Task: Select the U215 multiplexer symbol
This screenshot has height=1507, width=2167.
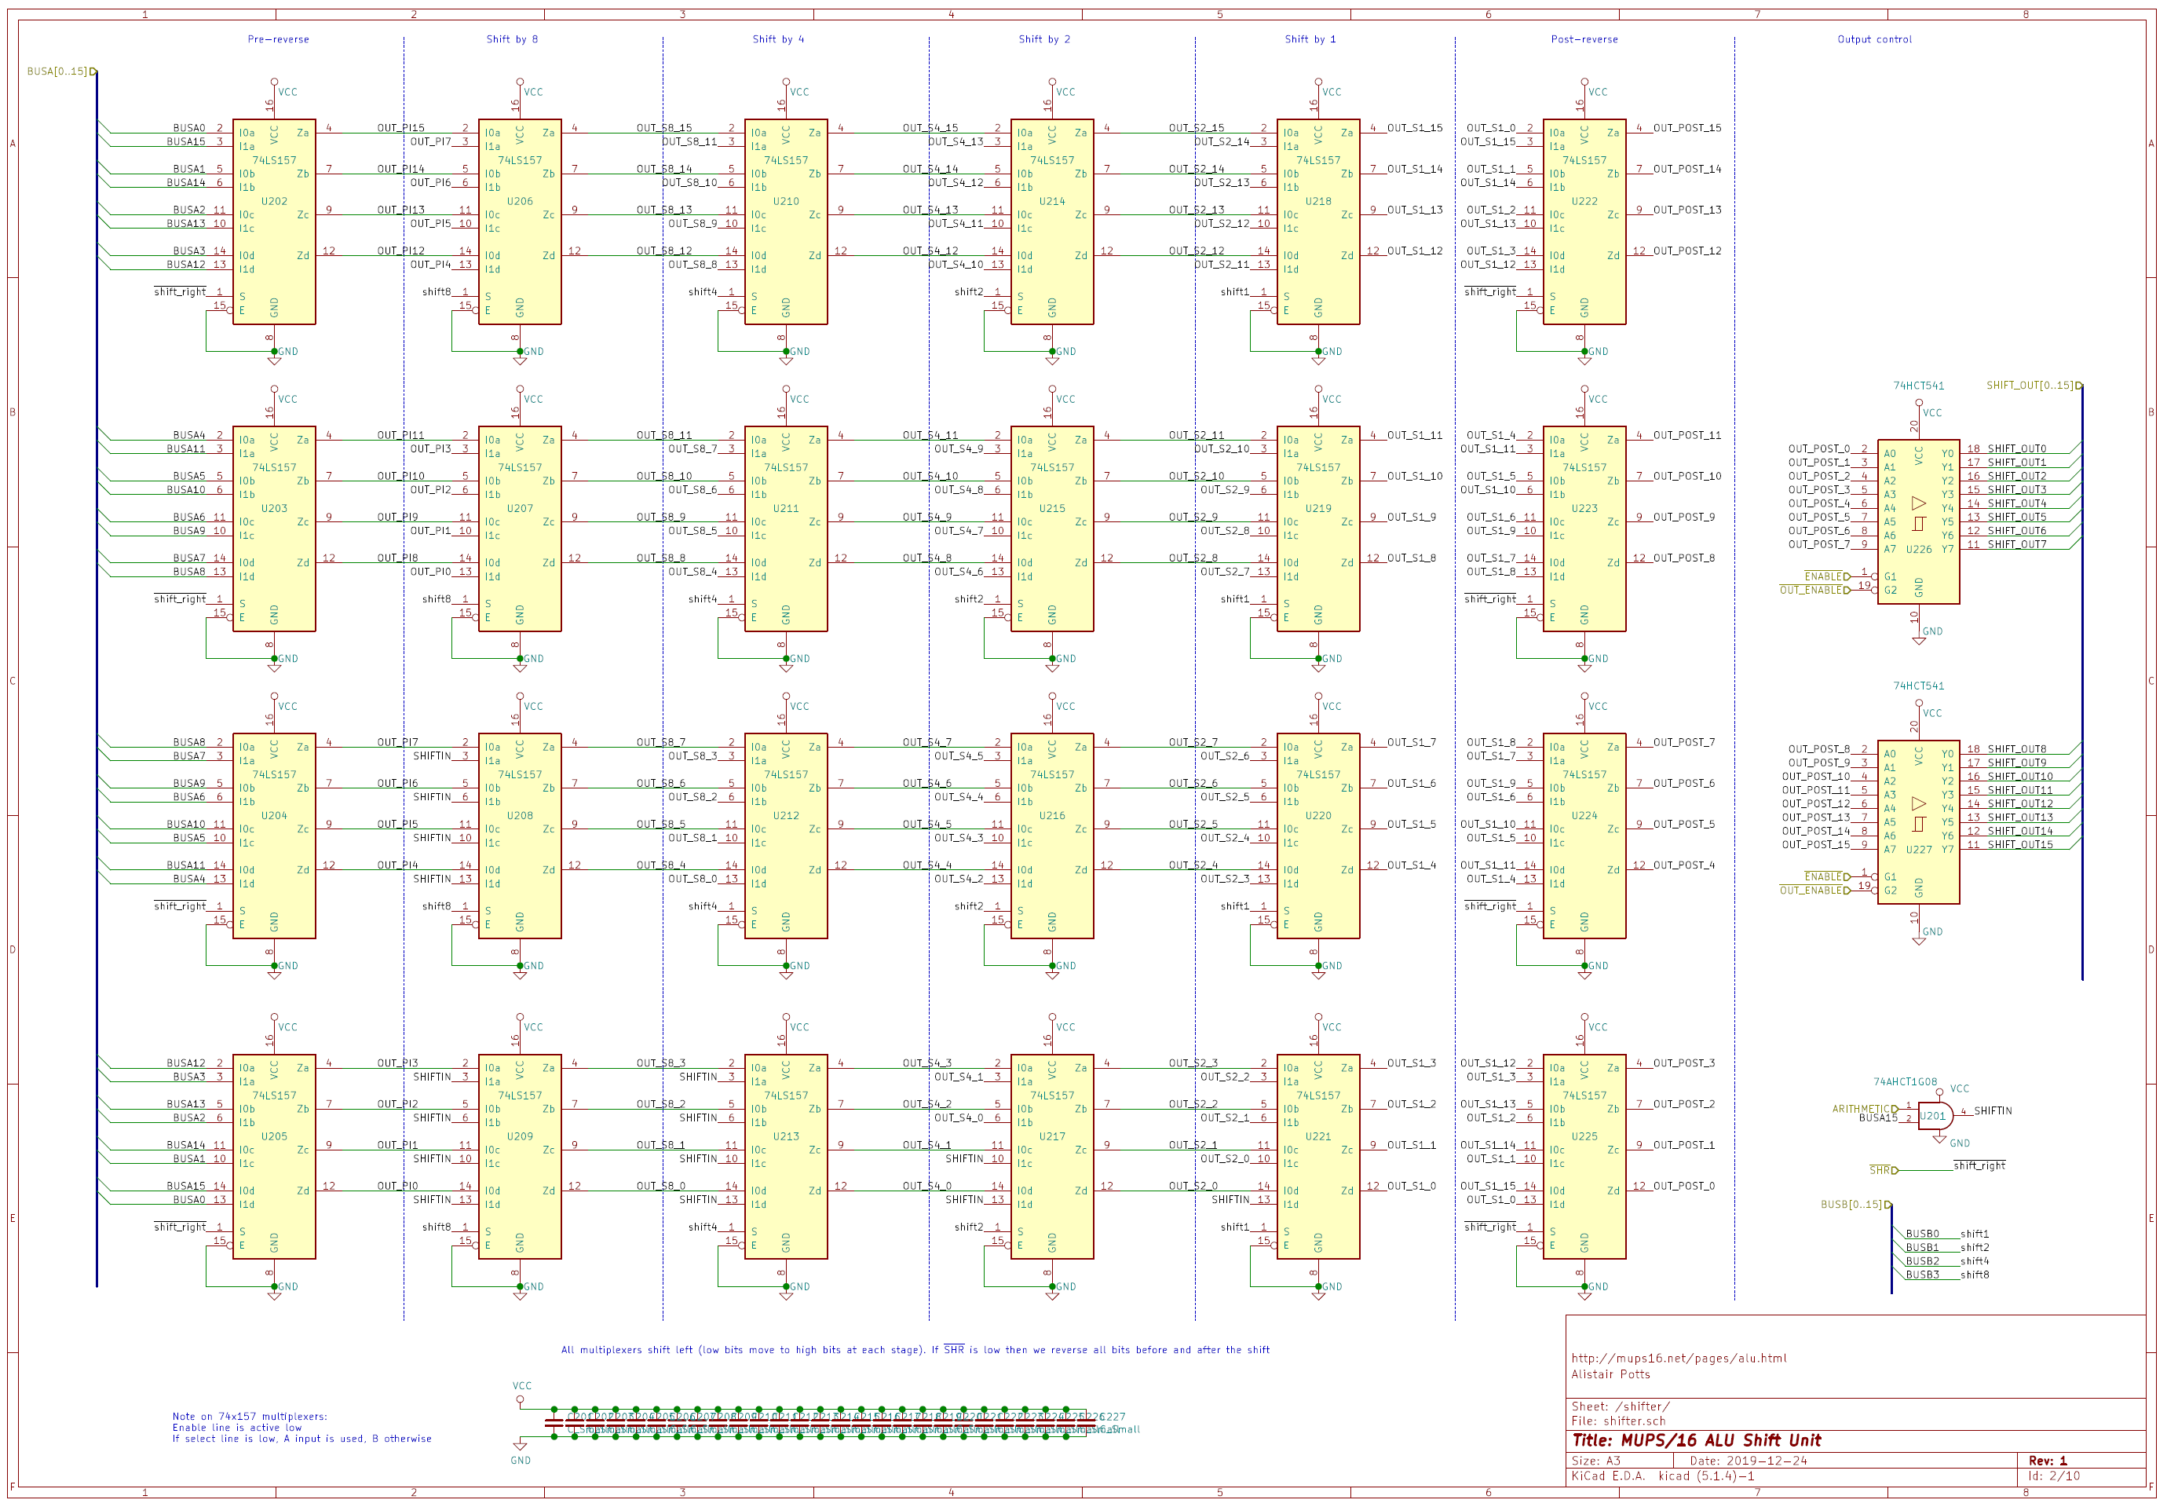Action: [1052, 529]
